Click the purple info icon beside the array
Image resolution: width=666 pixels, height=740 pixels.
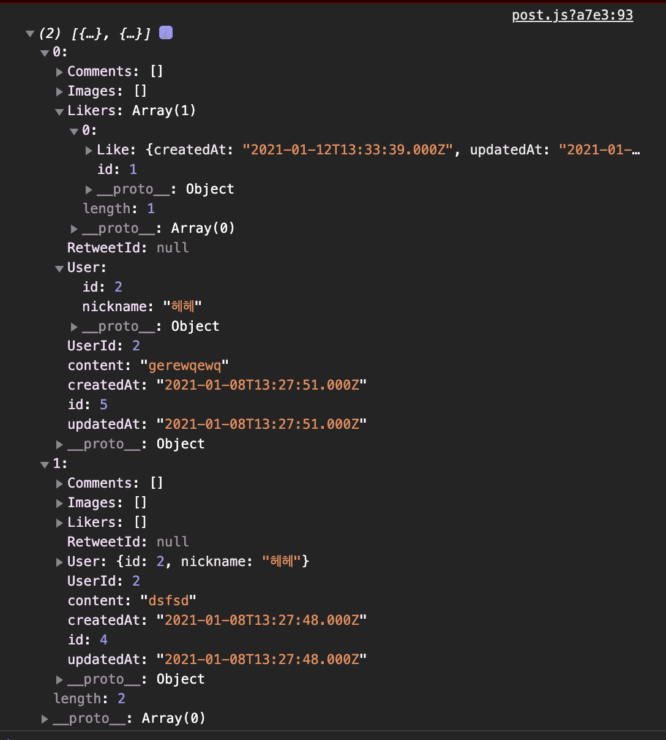click(x=165, y=32)
